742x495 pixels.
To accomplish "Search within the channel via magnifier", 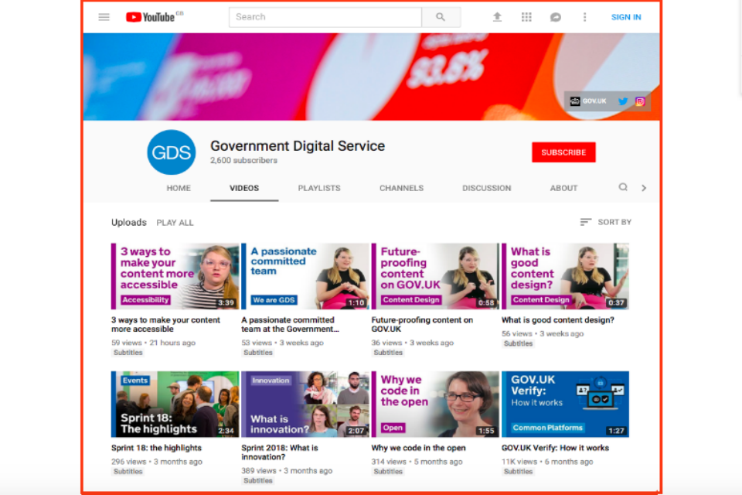I will [623, 187].
